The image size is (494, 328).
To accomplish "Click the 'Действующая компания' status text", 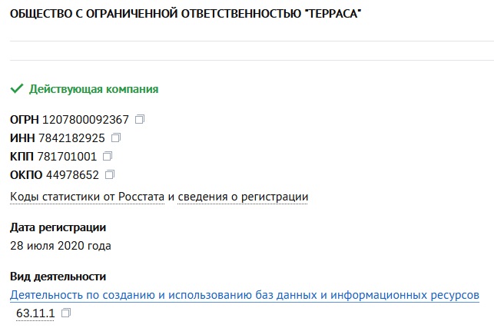I will coord(94,89).
